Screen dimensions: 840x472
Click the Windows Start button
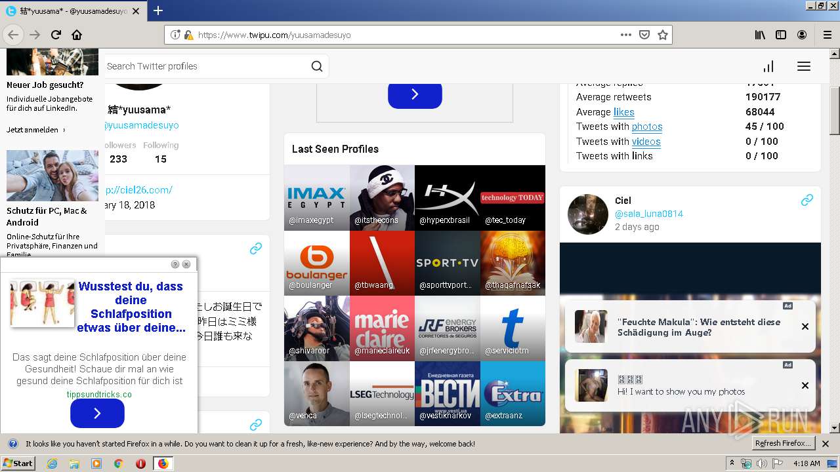coord(18,463)
